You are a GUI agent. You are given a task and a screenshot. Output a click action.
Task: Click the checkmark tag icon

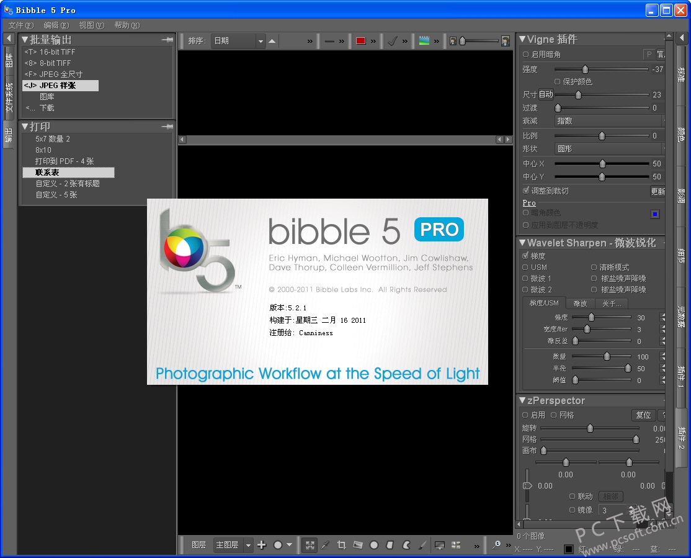pyautogui.click(x=392, y=41)
